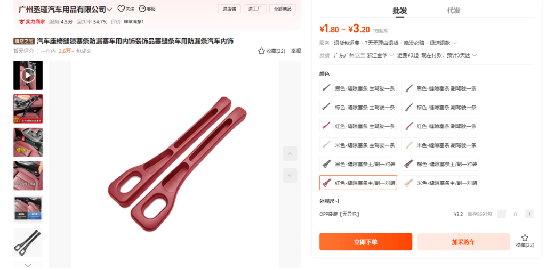Click the minus quantity button
The image size is (546, 270).
tap(501, 214)
